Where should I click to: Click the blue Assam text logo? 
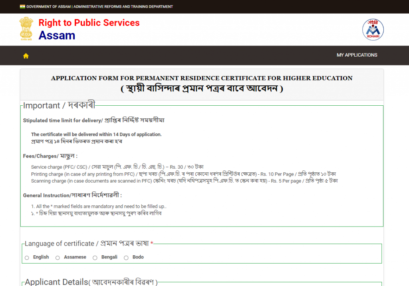[x=57, y=36]
